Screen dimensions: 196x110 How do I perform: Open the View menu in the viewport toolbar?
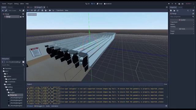(66, 10)
